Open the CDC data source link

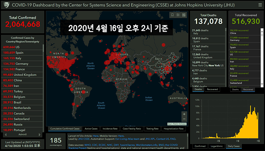pos(95,145)
